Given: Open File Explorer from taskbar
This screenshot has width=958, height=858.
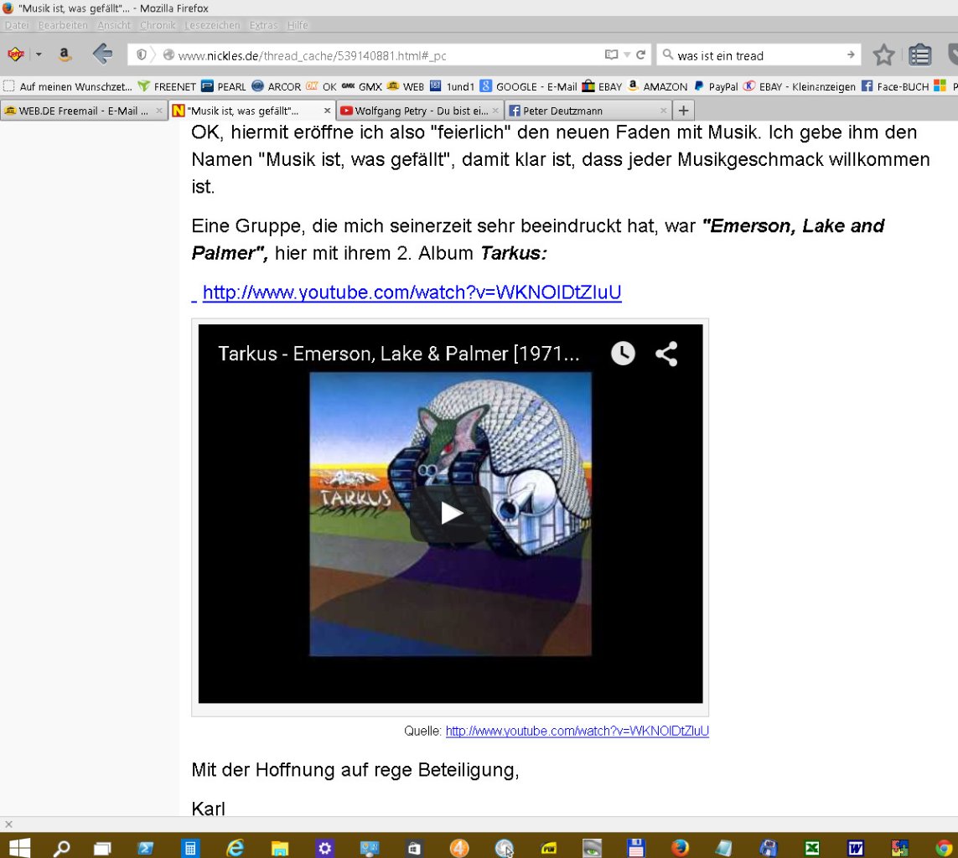Looking at the screenshot, I should click(x=279, y=848).
